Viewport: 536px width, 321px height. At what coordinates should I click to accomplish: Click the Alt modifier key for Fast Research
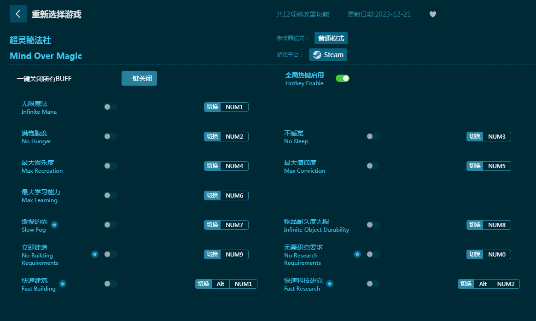click(483, 284)
